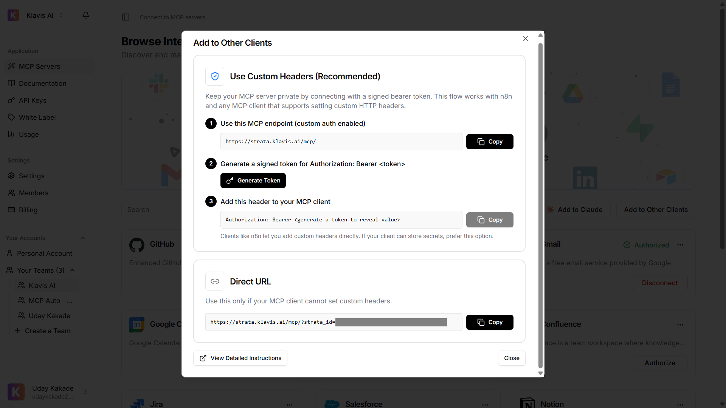View the Usage panel
This screenshot has width=726, height=408.
[x=29, y=134]
